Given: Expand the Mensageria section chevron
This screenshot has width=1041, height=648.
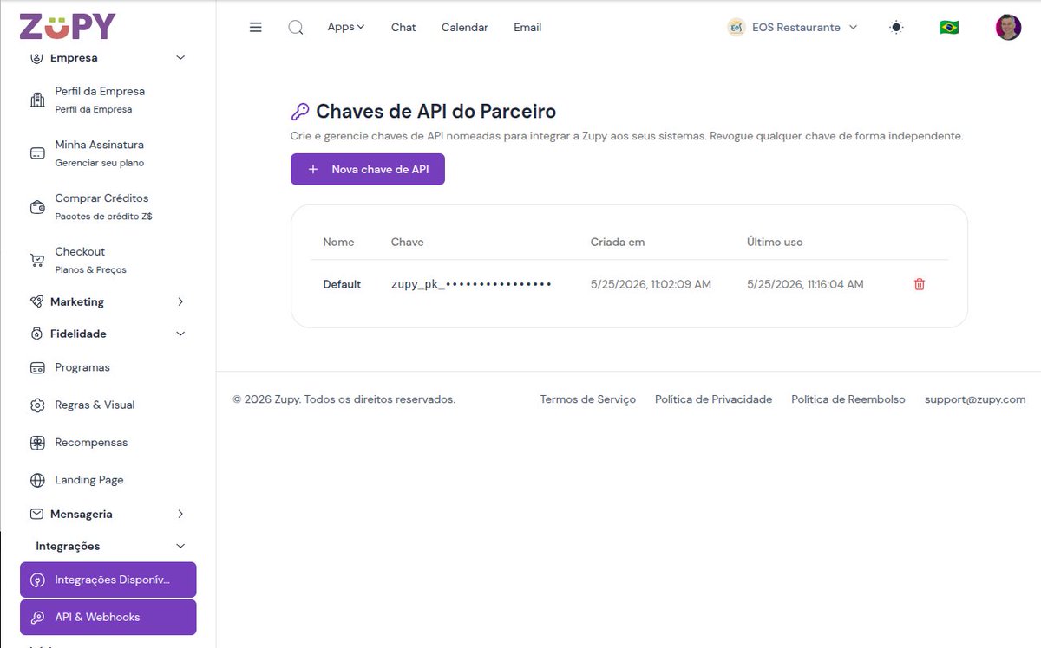Looking at the screenshot, I should 180,514.
